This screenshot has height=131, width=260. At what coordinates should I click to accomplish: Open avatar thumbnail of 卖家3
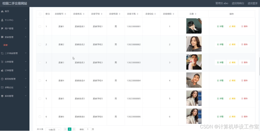click(x=194, y=62)
